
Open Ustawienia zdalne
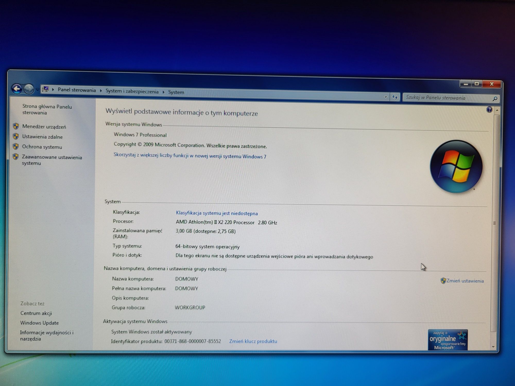point(42,137)
